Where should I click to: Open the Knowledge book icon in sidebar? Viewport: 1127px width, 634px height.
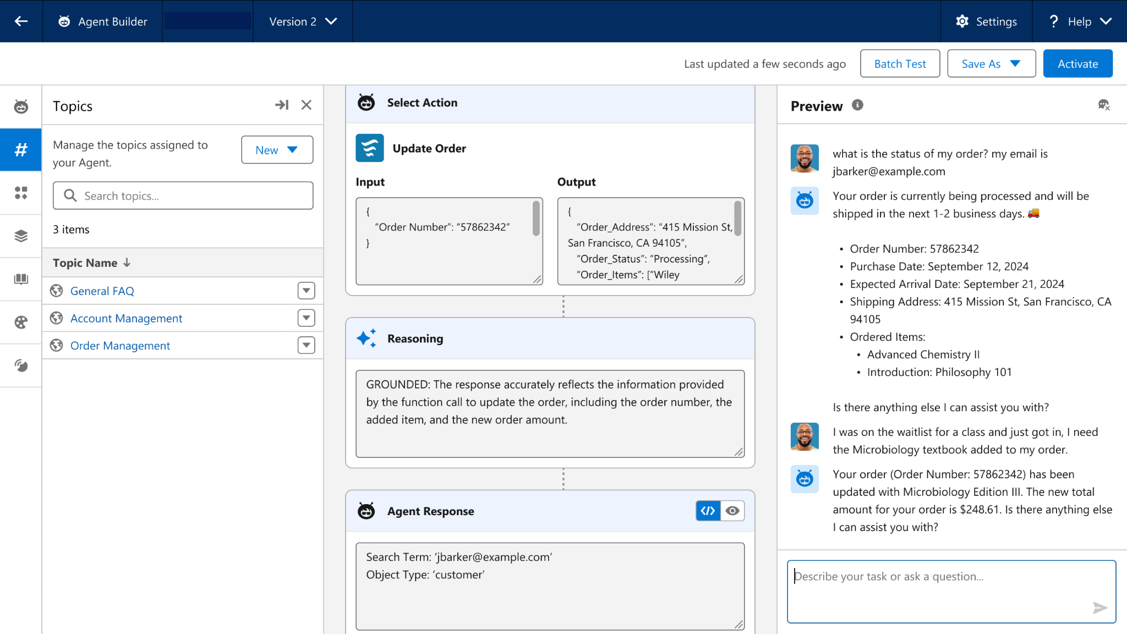coord(21,279)
